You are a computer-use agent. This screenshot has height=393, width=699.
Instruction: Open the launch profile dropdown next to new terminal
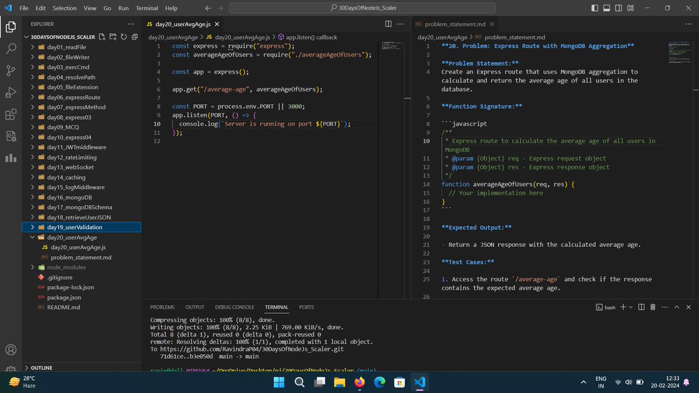point(631,307)
